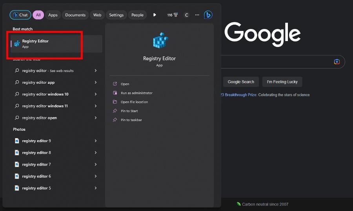The height and width of the screenshot is (211, 353).
Task: Click the search glass beside 'registry editor windows 11'
Action: (17, 106)
